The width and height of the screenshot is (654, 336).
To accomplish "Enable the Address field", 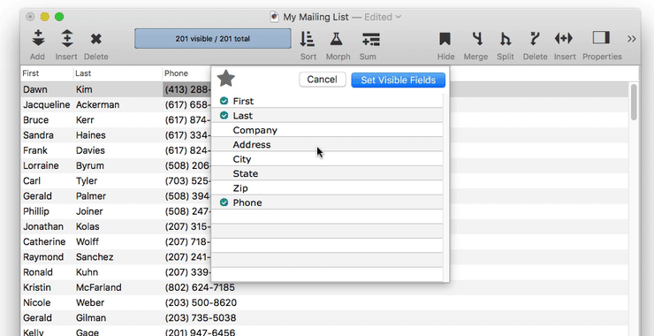I will coord(327,144).
